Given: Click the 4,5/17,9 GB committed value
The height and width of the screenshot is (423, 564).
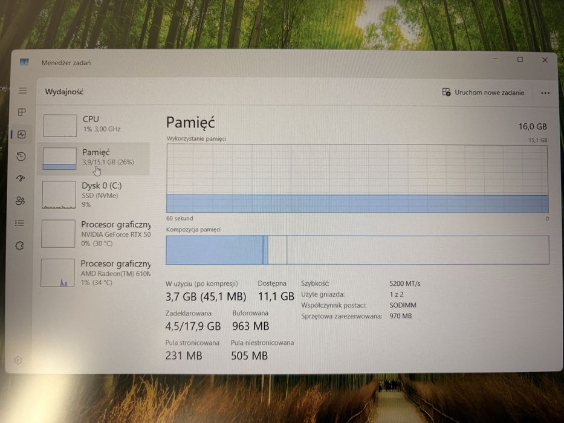Looking at the screenshot, I should tap(193, 326).
